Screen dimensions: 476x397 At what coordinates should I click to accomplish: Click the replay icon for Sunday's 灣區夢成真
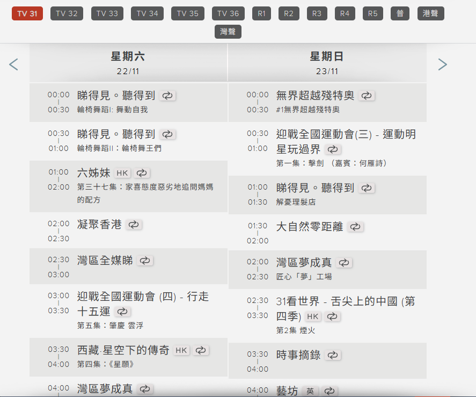346,263
